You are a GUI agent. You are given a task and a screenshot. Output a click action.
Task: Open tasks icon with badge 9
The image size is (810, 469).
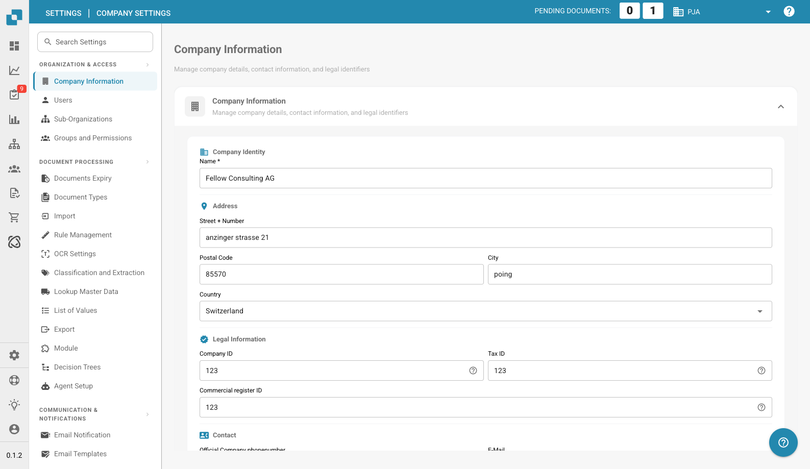[14, 94]
